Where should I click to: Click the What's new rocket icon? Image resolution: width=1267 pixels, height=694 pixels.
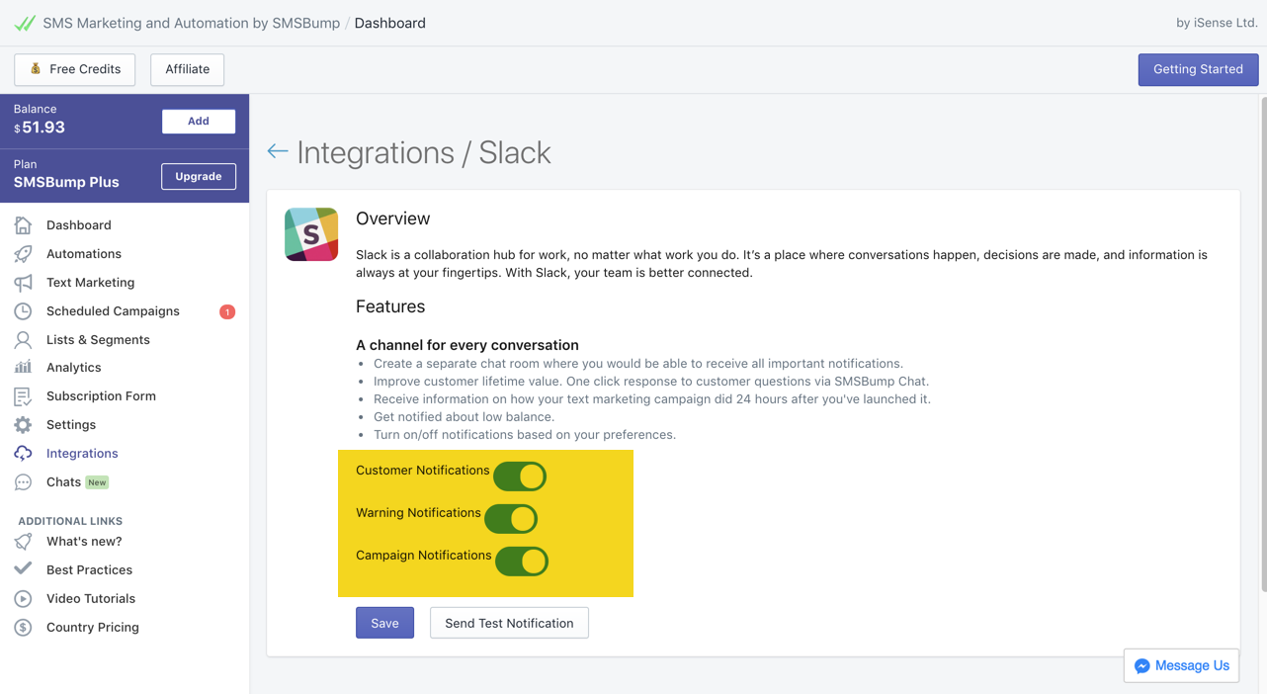click(23, 542)
